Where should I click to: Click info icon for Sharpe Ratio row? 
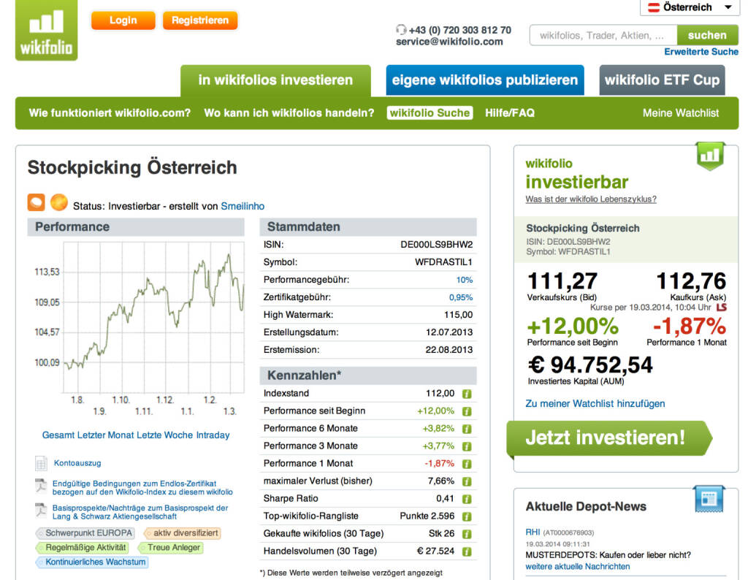[x=467, y=499]
